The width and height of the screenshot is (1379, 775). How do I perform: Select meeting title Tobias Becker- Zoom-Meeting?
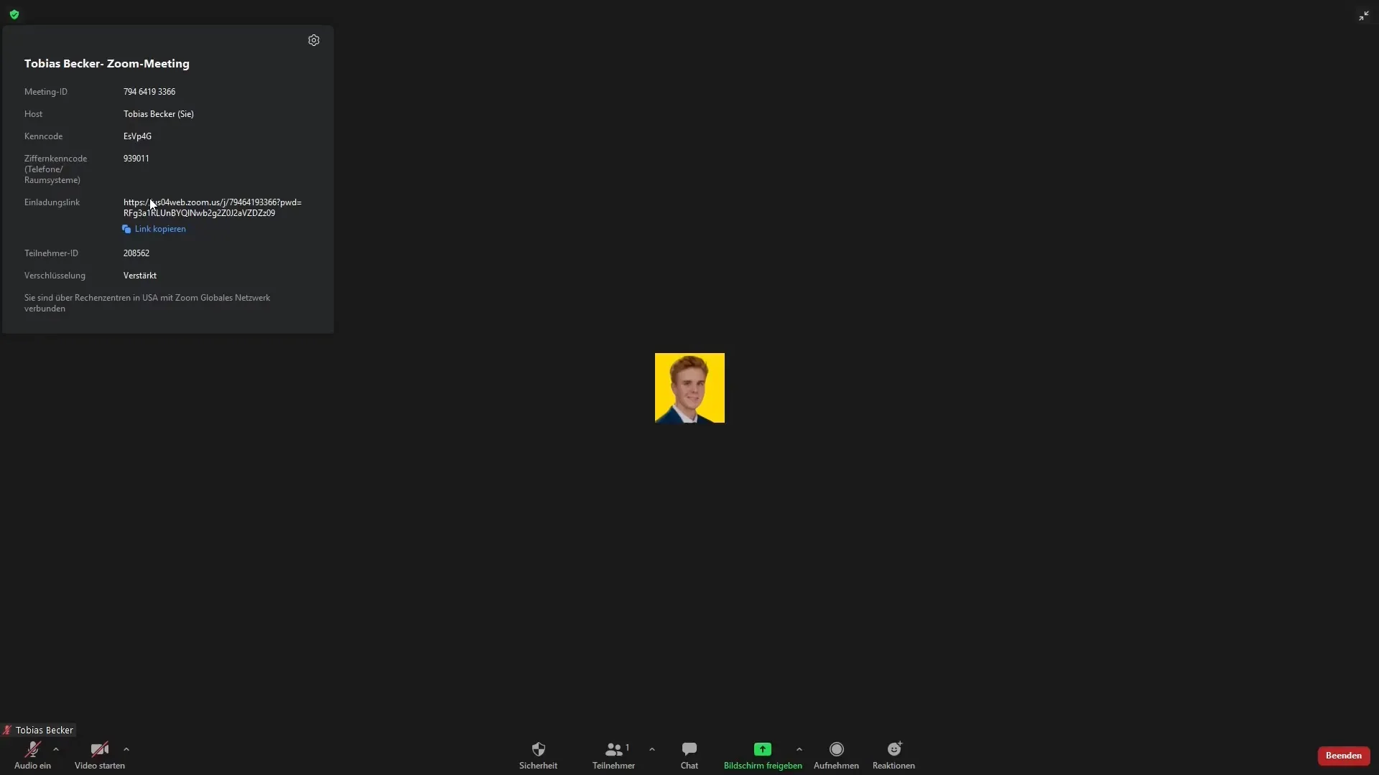coord(106,63)
